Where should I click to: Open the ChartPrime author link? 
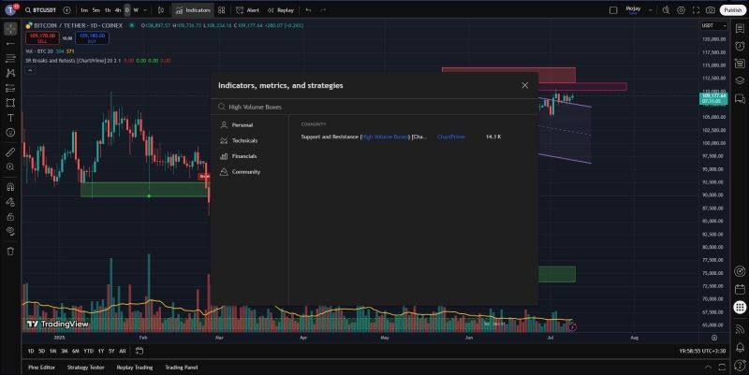coord(451,137)
